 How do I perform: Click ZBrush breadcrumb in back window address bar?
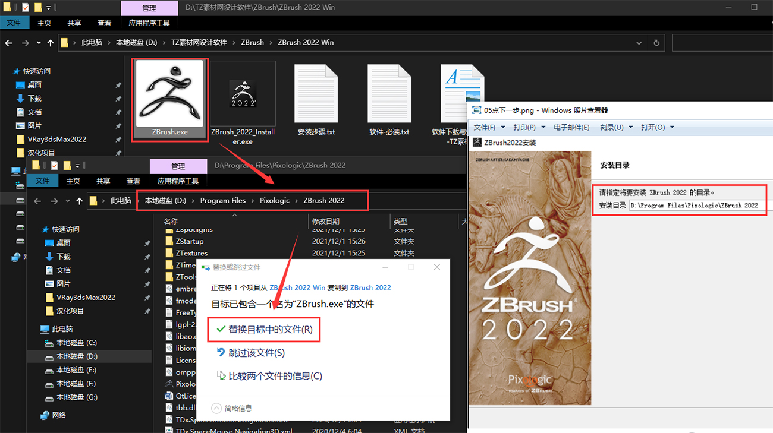pyautogui.click(x=252, y=43)
